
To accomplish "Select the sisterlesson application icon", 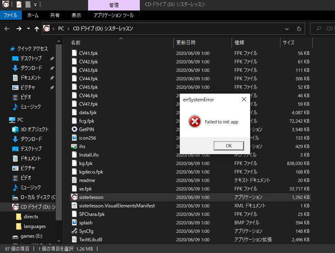I will pos(74,197).
